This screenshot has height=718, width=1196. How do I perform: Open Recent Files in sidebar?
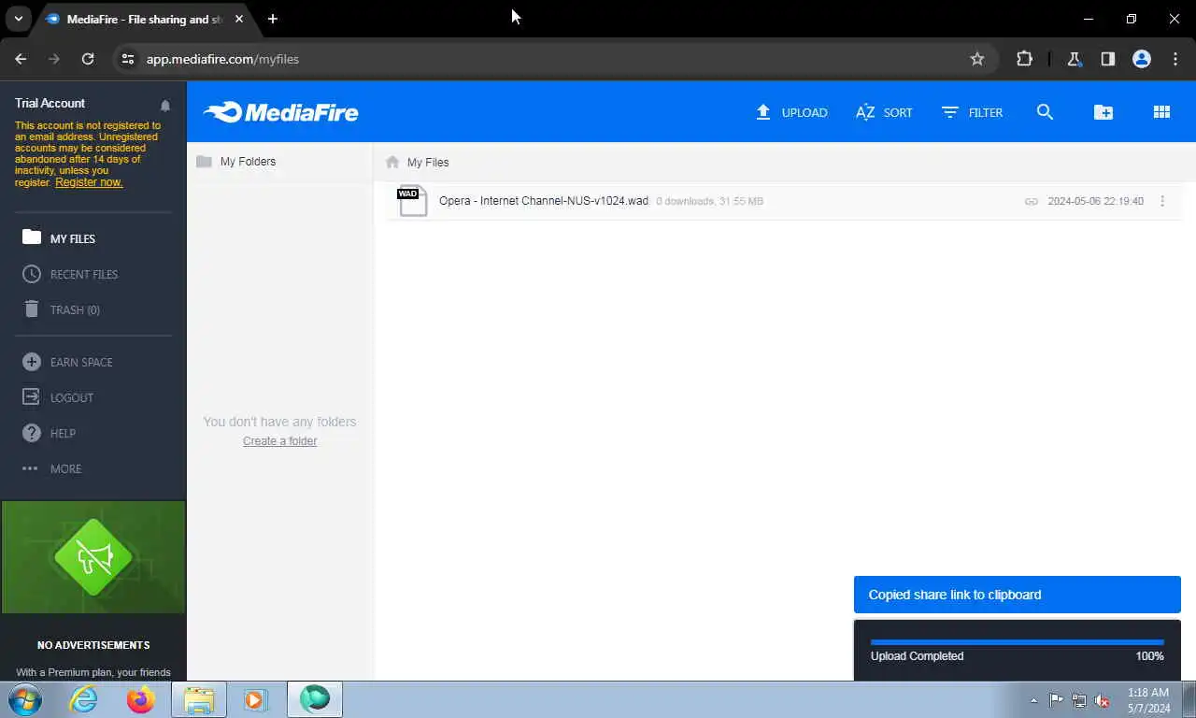point(70,274)
